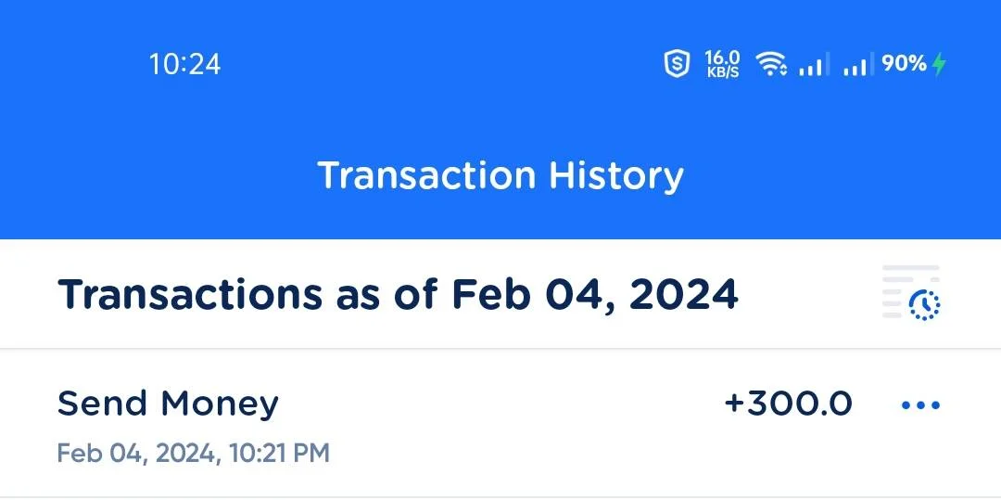1001x500 pixels.
Task: Open the transaction date filter icon
Action: [x=911, y=292]
